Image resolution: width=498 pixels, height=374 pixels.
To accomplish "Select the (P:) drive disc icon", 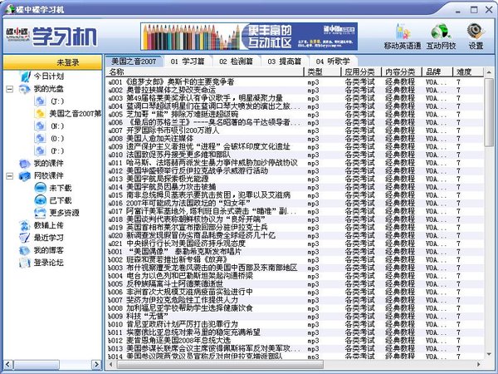I will [x=40, y=150].
